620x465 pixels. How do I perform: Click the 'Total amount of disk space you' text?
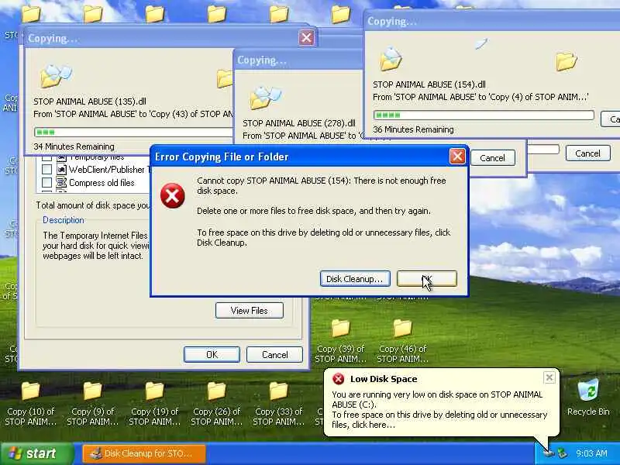[93, 205]
